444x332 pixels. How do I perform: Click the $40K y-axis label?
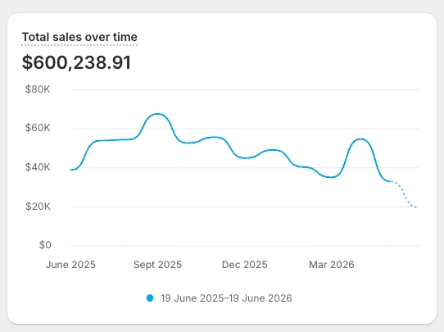point(38,167)
